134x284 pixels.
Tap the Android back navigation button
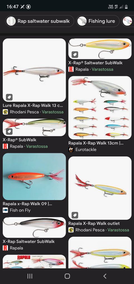click(x=105, y=276)
